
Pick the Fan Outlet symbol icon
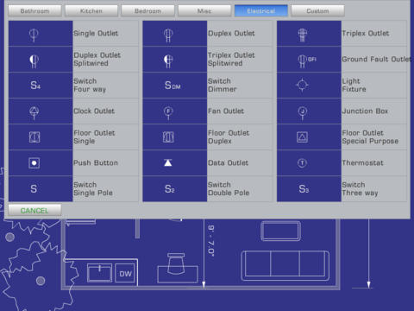click(x=168, y=112)
